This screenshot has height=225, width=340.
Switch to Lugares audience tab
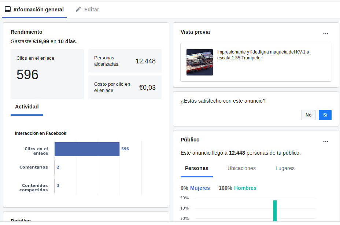pyautogui.click(x=285, y=168)
